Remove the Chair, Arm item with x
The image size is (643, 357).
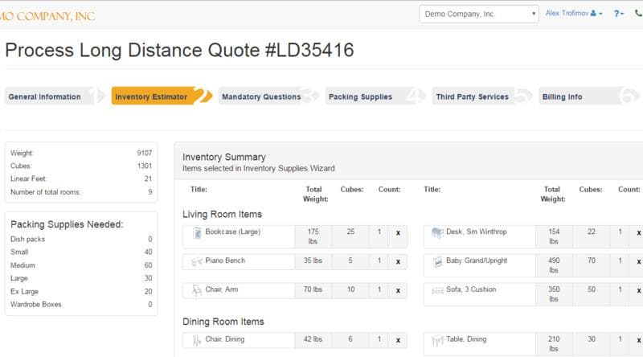point(398,290)
